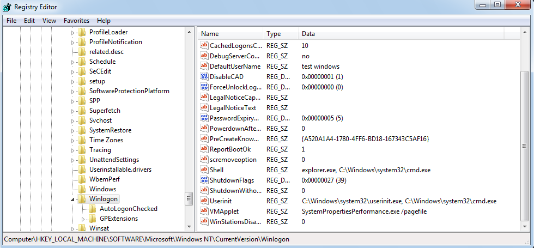Image resolution: width=534 pixels, height=248 pixels.
Task: Click the tree pane scroll down arrow
Action: [189, 227]
